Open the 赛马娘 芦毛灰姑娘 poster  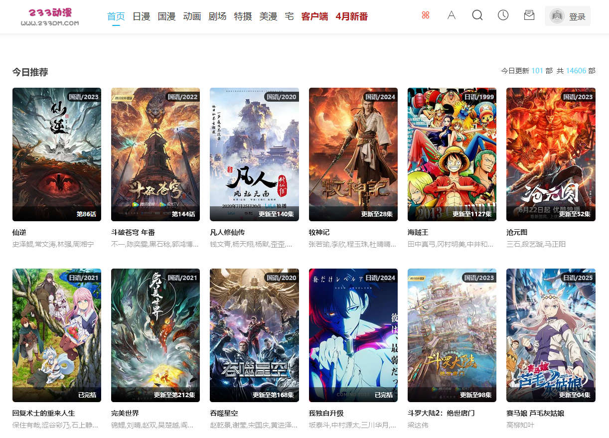[x=551, y=335]
